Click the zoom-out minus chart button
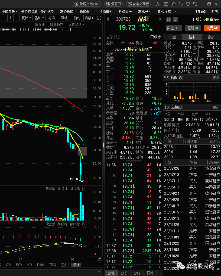The width and height of the screenshot is (221, 276). coord(16,18)
